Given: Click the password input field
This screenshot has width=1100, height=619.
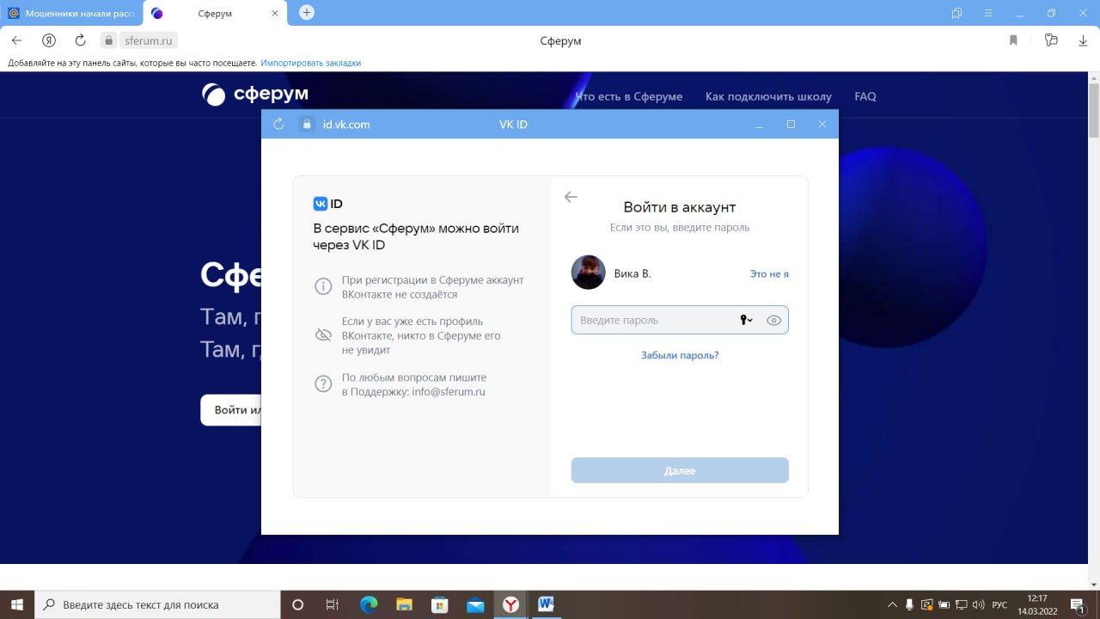Looking at the screenshot, I should coord(680,320).
